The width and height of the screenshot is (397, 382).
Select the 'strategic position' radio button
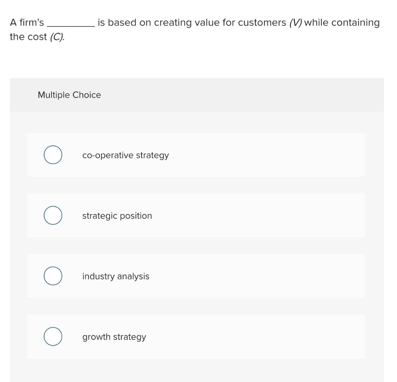click(x=53, y=215)
